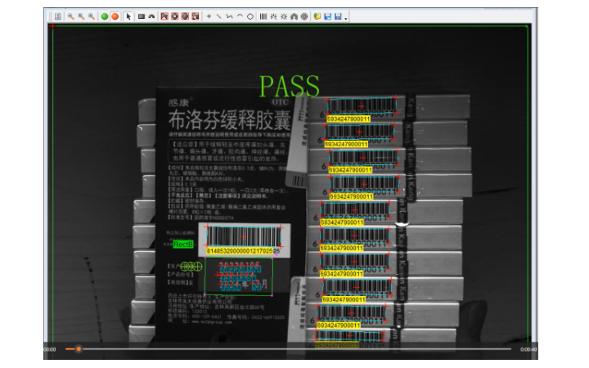Viewport: 589px width, 368px height.
Task: Select the filled arc region tool
Action: pyautogui.click(x=151, y=16)
